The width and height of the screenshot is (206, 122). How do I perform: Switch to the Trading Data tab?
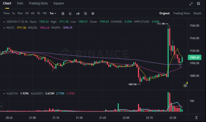[x=38, y=3]
